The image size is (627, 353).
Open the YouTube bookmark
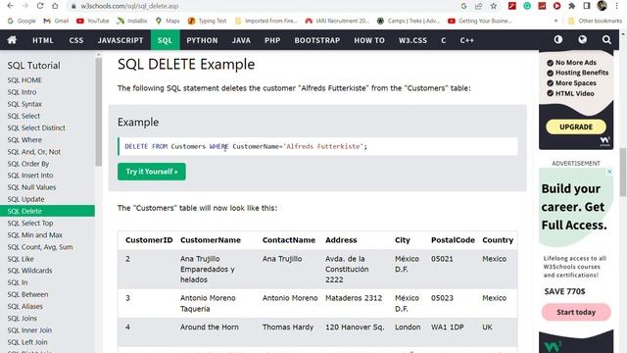(92, 21)
